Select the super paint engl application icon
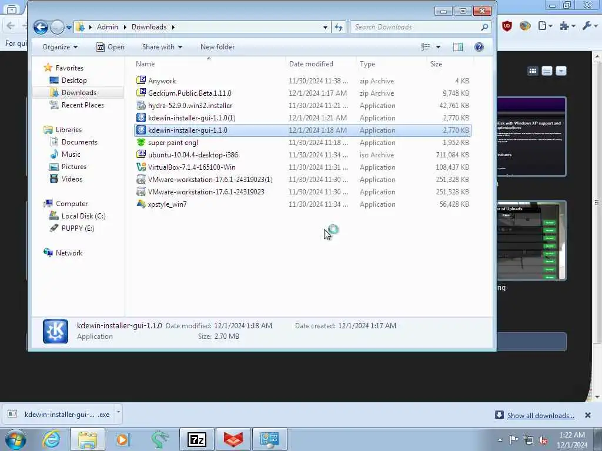 (x=141, y=142)
